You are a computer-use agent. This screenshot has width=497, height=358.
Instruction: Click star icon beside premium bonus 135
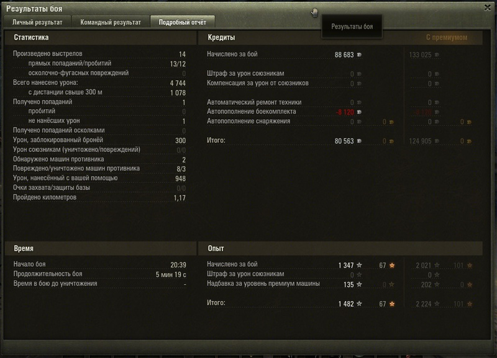tap(359, 284)
